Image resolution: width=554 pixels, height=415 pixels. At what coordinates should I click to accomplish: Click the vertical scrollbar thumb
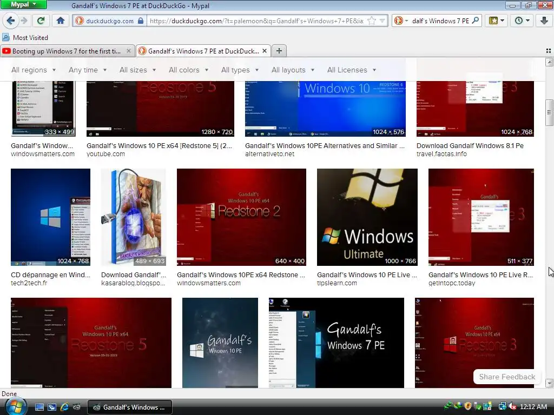pyautogui.click(x=549, y=113)
